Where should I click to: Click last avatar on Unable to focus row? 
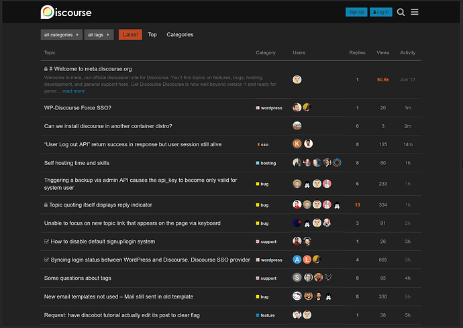(x=327, y=223)
